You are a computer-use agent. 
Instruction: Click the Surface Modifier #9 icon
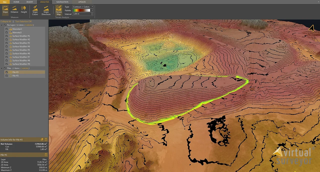tap(10, 64)
